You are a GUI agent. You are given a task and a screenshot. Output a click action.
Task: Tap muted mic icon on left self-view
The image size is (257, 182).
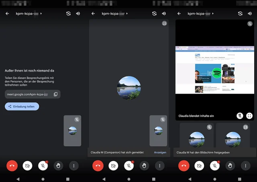77,120
